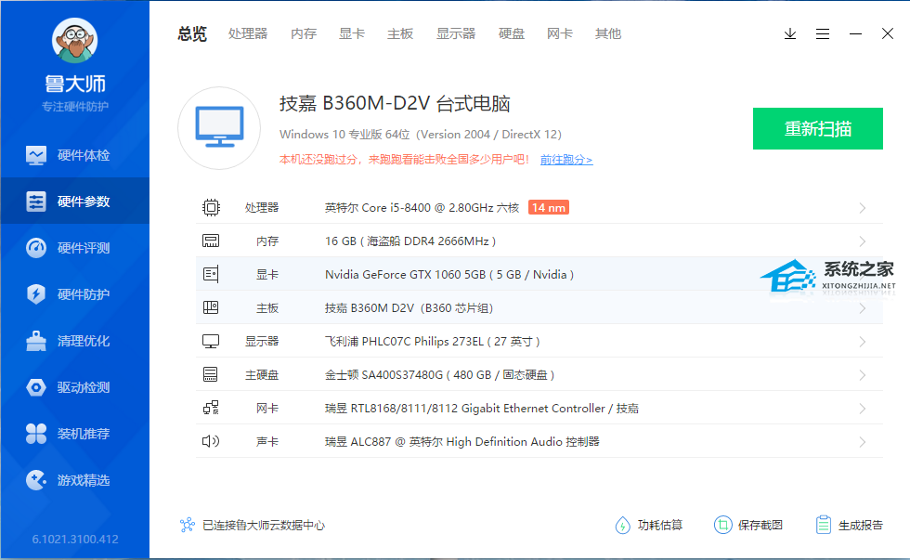The image size is (910, 560).
Task: Click the Lu Dashi avatar logo
Action: tap(74, 40)
